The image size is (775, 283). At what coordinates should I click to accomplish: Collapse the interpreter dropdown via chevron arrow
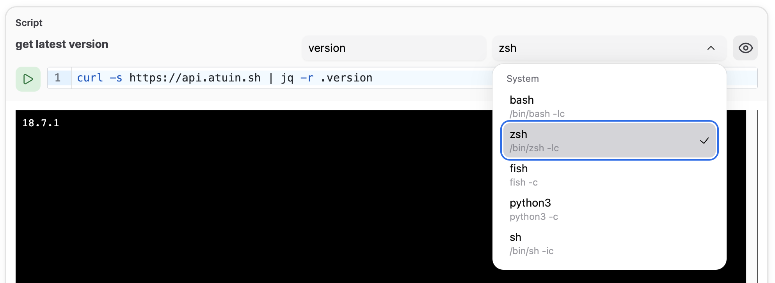tap(711, 48)
